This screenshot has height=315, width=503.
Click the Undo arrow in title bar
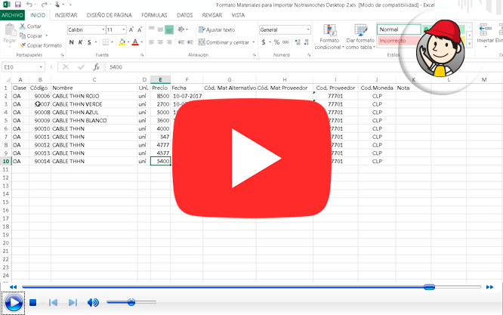29,5
